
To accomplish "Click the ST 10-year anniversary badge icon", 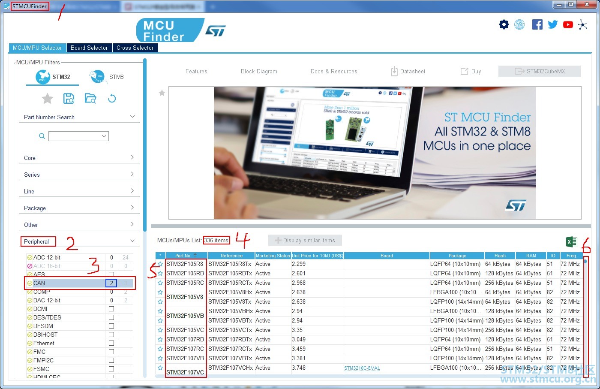I will point(519,24).
